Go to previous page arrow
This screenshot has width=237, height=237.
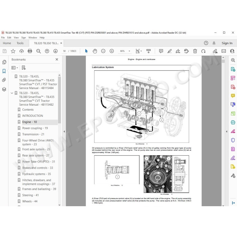pos(47,51)
